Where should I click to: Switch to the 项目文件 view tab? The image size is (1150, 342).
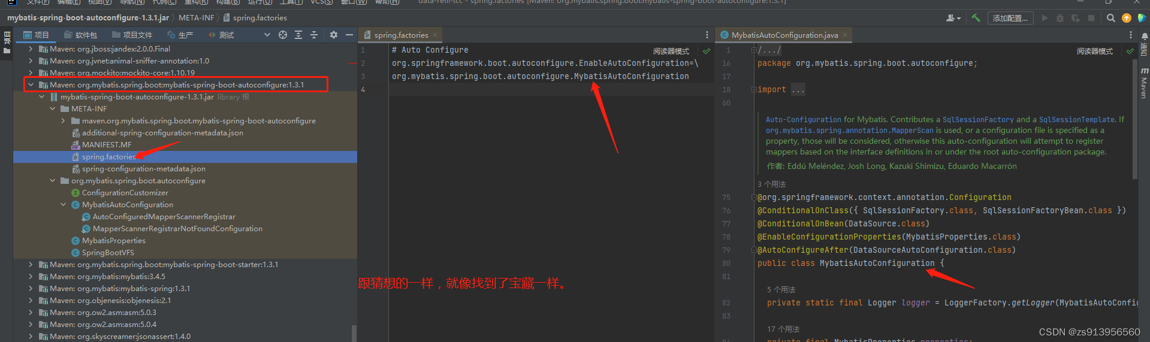132,35
